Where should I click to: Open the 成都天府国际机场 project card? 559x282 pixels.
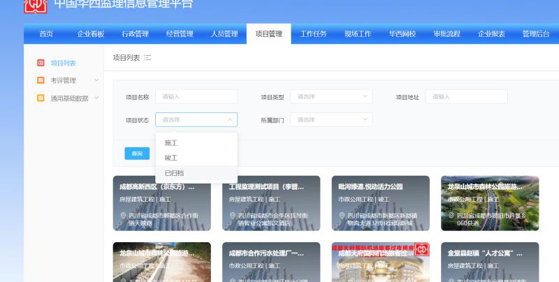click(x=380, y=262)
